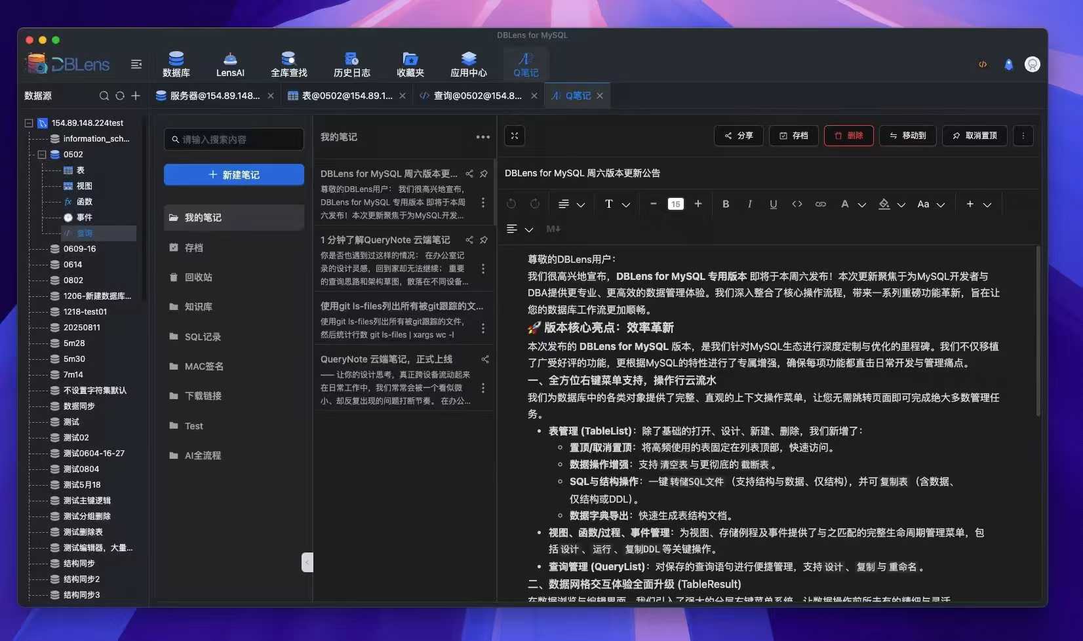Collapse the 0502 database tree node
The image size is (1083, 641).
[41, 154]
